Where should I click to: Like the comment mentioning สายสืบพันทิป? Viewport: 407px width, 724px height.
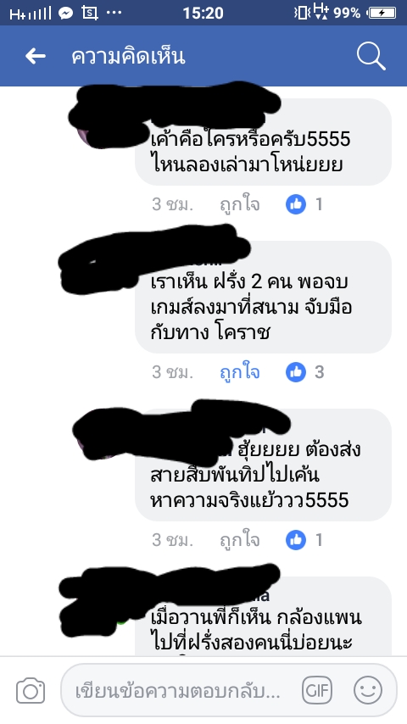239,540
